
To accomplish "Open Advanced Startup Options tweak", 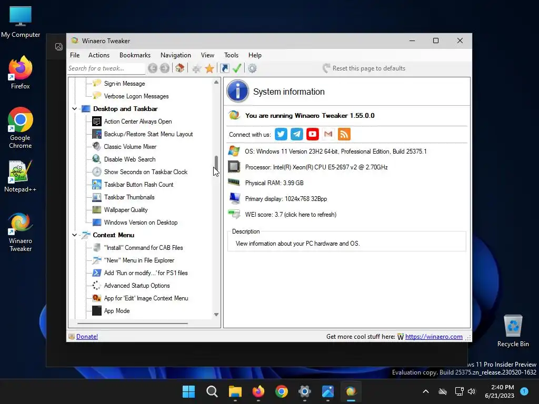I will click(x=137, y=286).
